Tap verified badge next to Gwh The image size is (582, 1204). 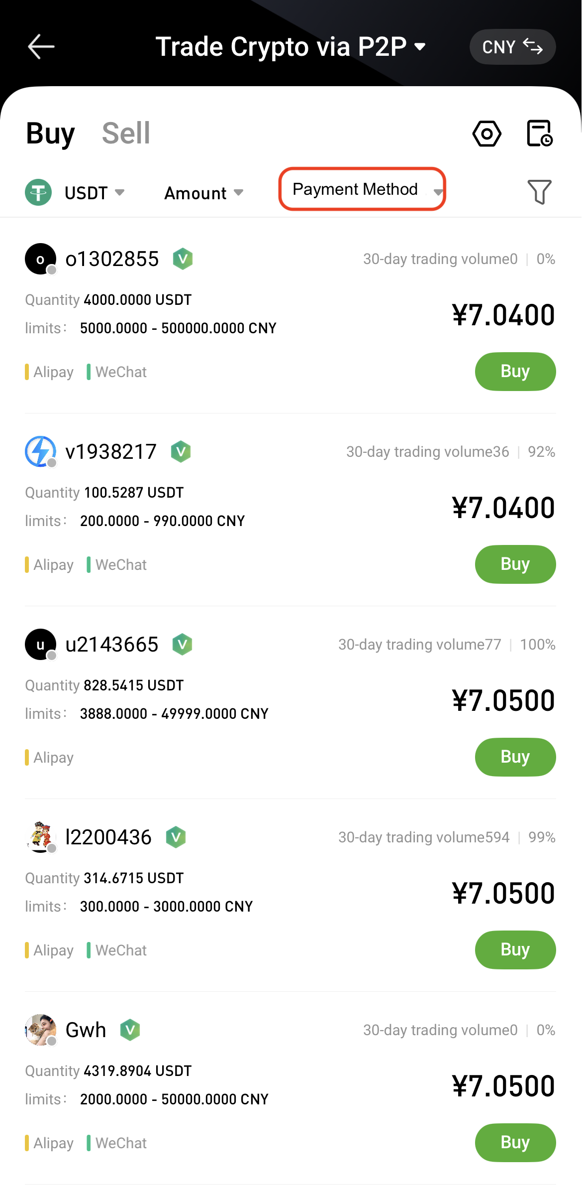tap(130, 1030)
